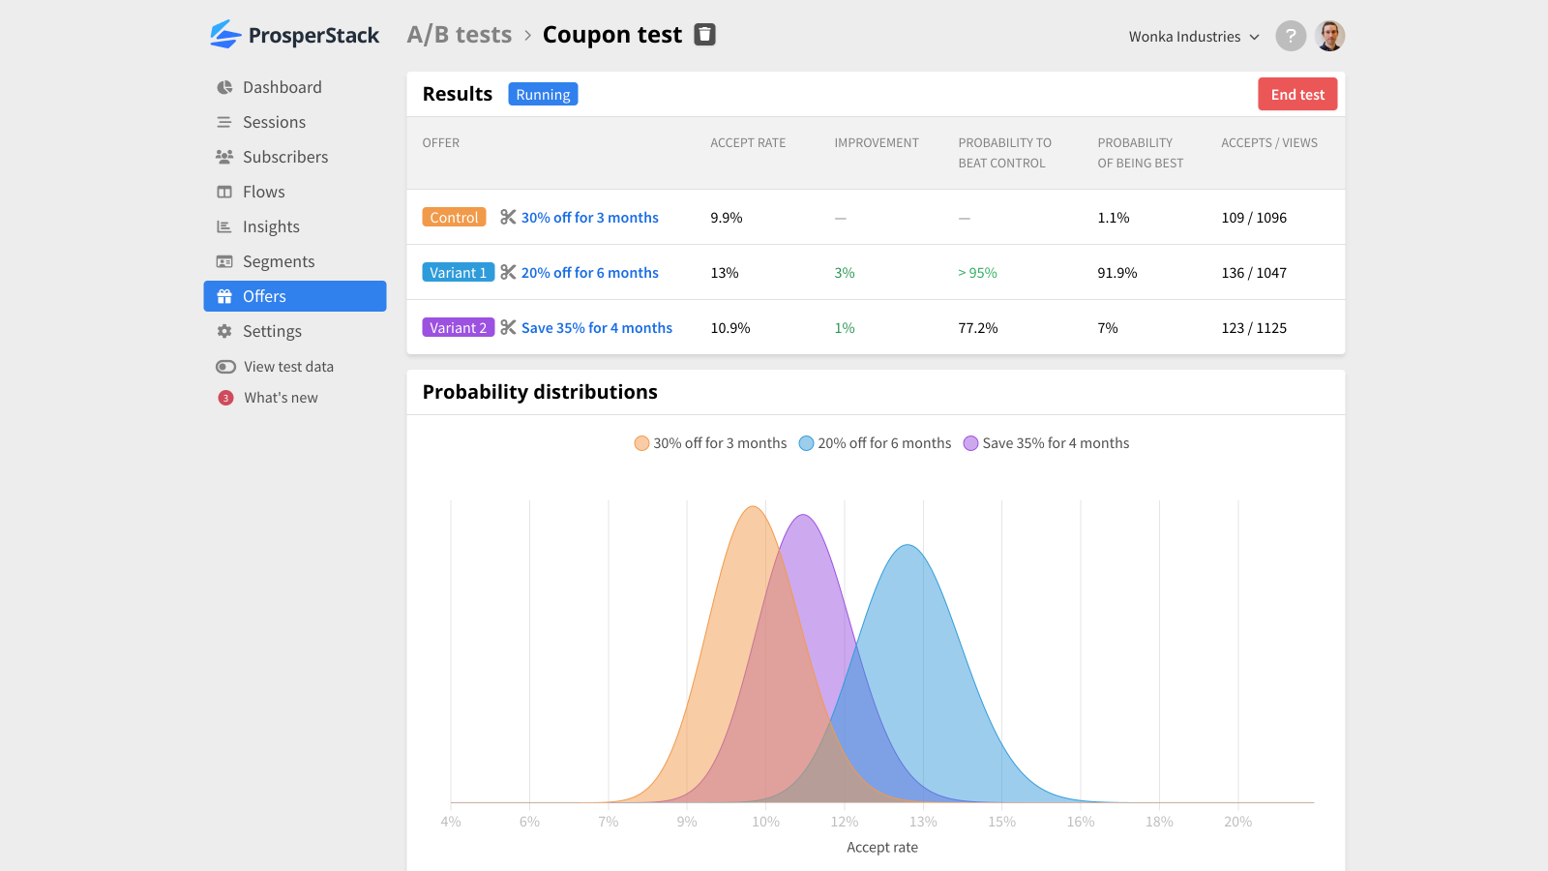The height and width of the screenshot is (871, 1548).
Task: Go back via the A/B tests breadcrumb
Action: 460,35
